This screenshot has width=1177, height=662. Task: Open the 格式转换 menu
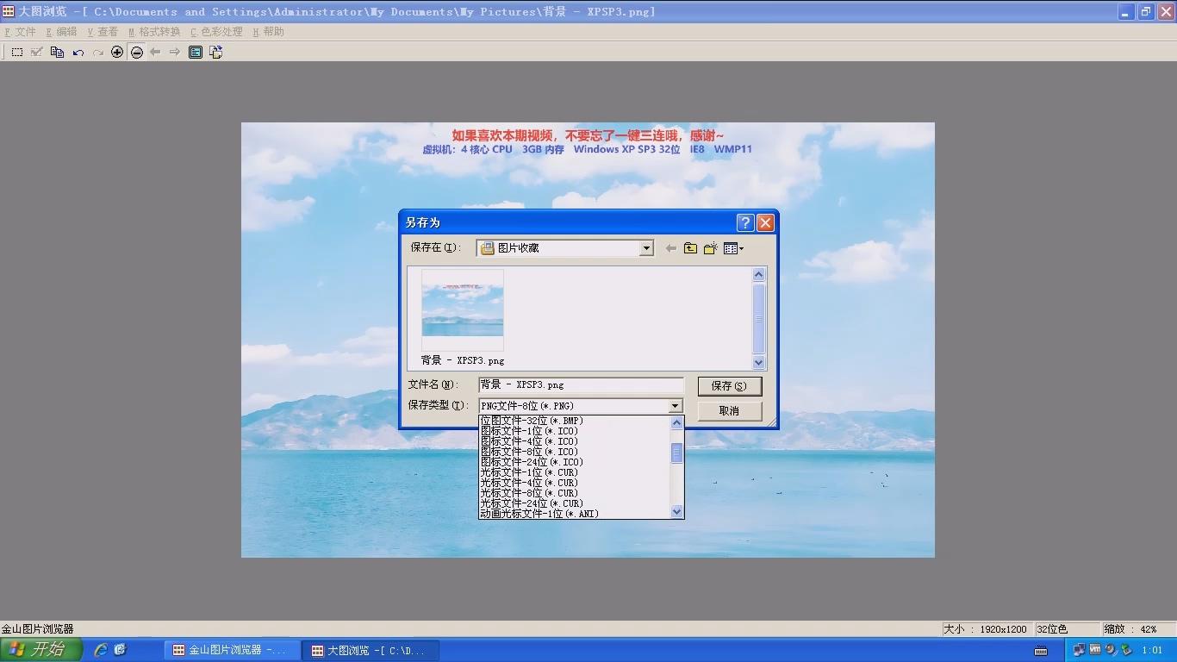tap(154, 32)
